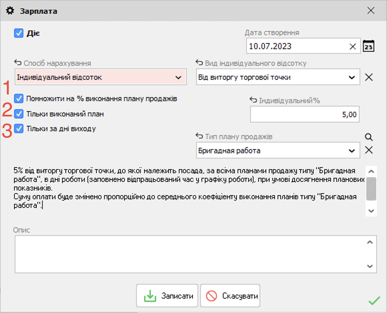Open the calendar date picker icon
This screenshot has width=387, height=313.
coord(369,46)
